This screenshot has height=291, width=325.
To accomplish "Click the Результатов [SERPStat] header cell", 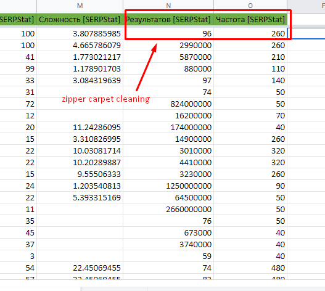I will (x=168, y=20).
